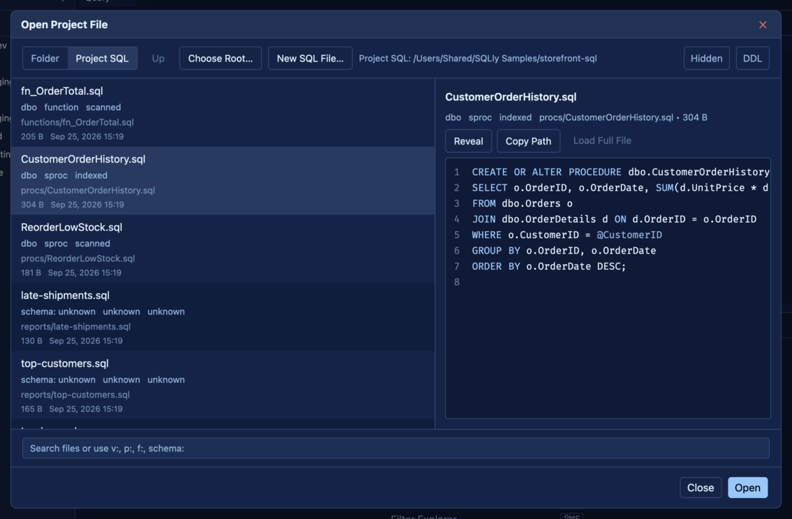Click the 'function' tag under fn_OrderTotal.sql
The width and height of the screenshot is (792, 519).
pos(61,107)
